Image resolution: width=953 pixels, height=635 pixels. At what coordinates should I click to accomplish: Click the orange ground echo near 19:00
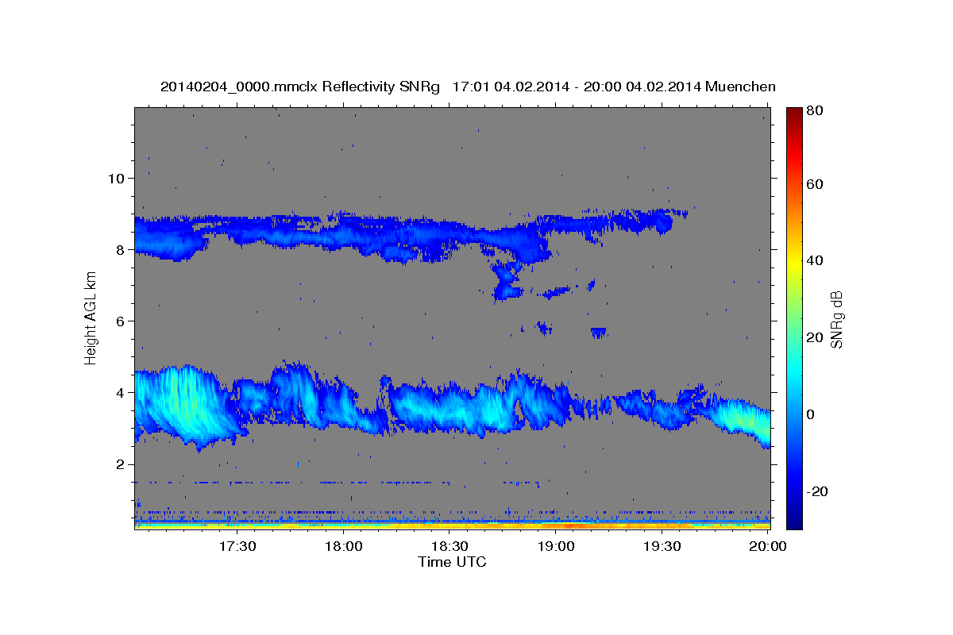[572, 525]
